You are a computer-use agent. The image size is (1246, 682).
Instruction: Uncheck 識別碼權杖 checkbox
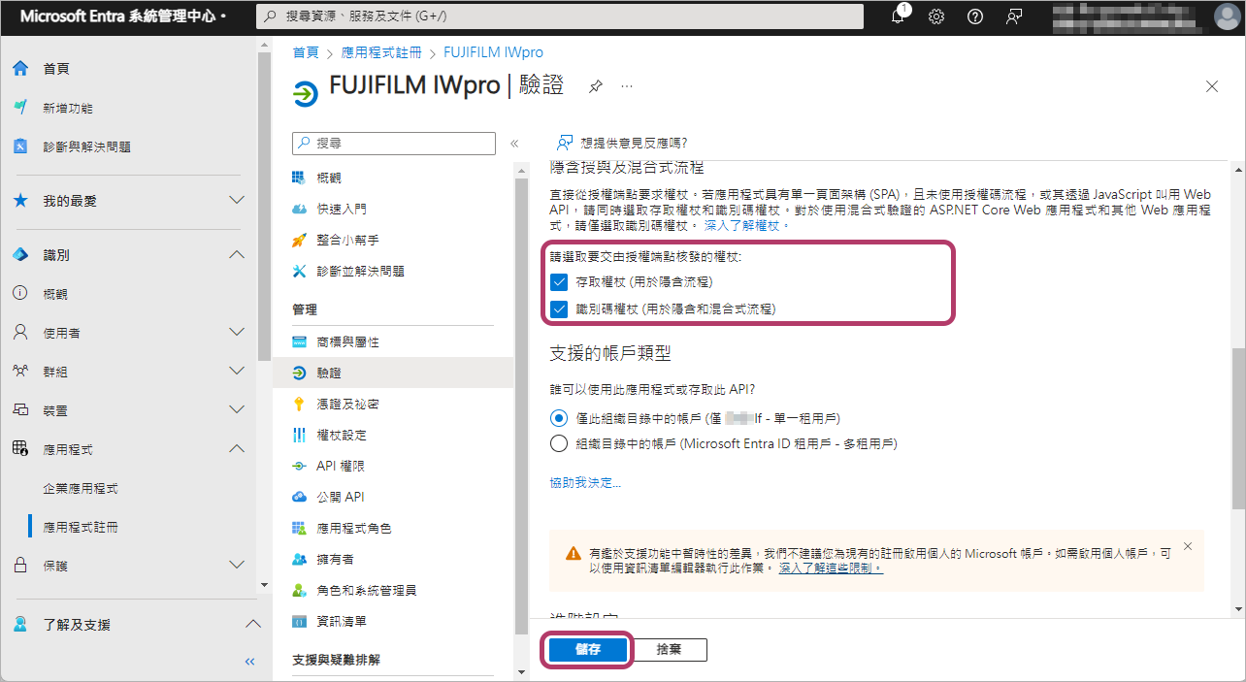558,309
